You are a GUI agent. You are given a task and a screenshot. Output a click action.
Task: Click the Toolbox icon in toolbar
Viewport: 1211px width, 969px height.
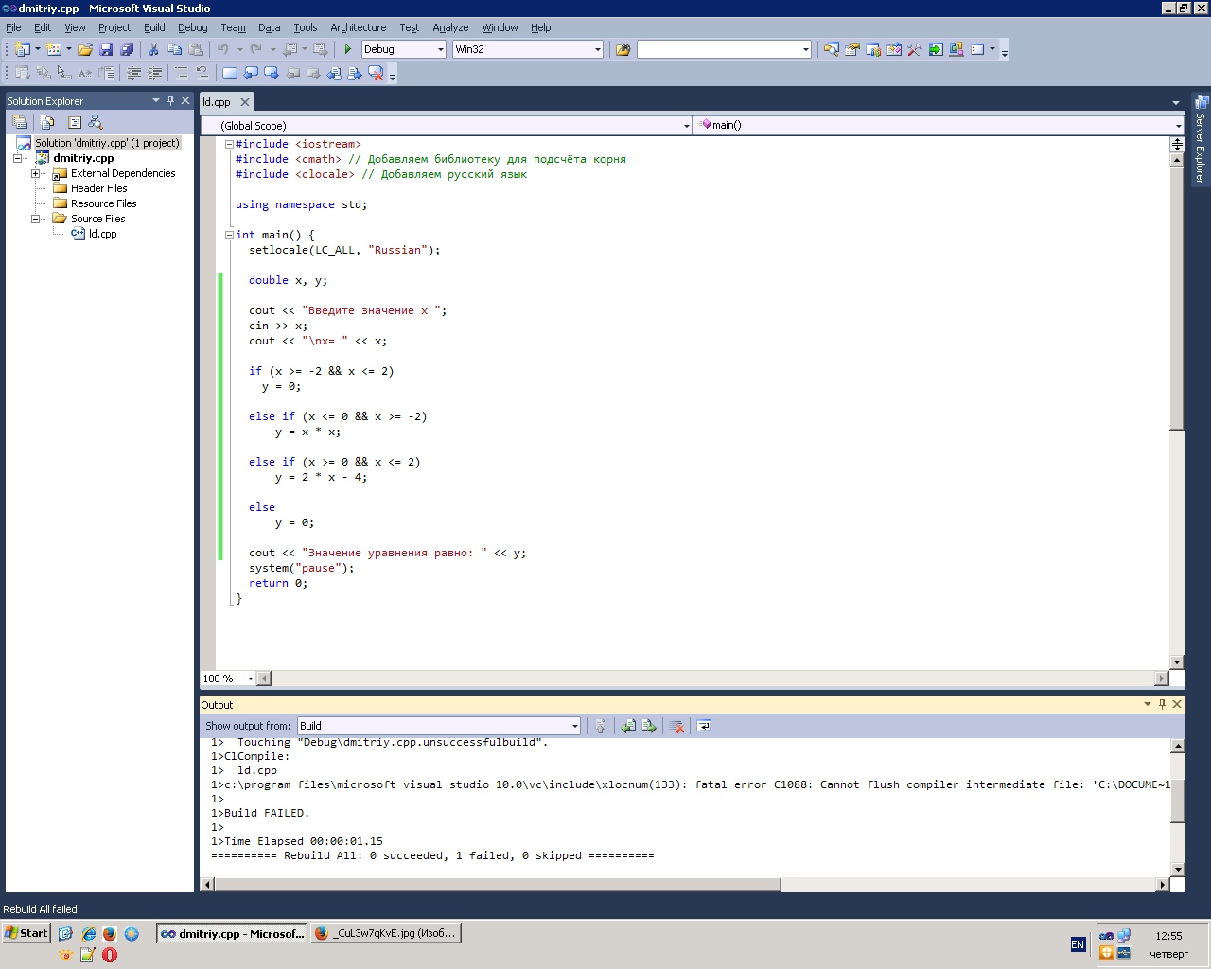pyautogui.click(x=914, y=49)
